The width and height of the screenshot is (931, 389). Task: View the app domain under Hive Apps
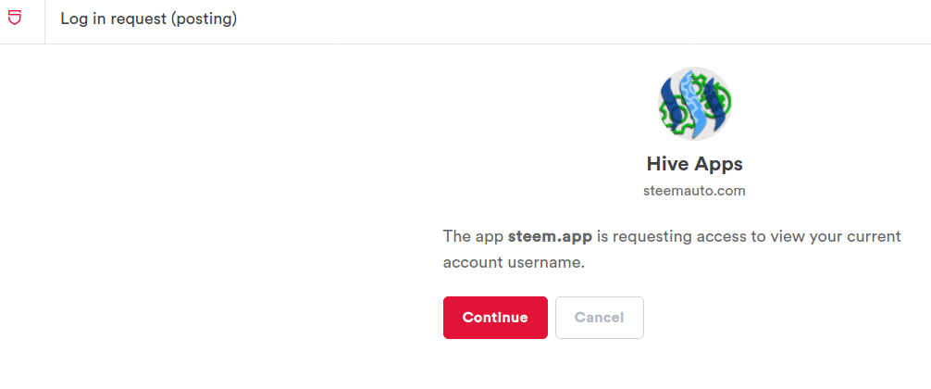(694, 191)
